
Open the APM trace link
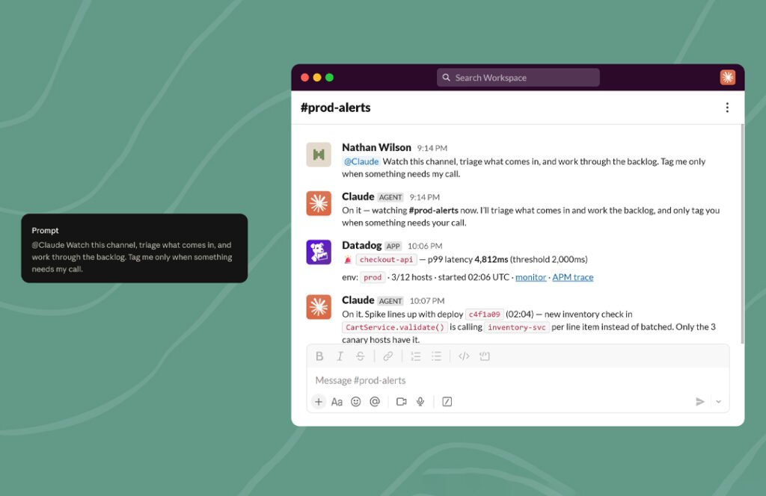572,278
